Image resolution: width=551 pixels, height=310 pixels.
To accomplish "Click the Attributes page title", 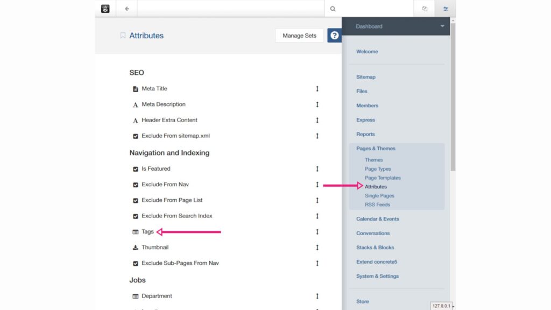I will pos(146,36).
